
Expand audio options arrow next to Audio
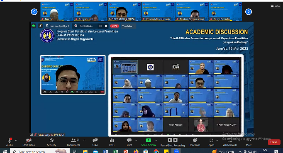16,140
